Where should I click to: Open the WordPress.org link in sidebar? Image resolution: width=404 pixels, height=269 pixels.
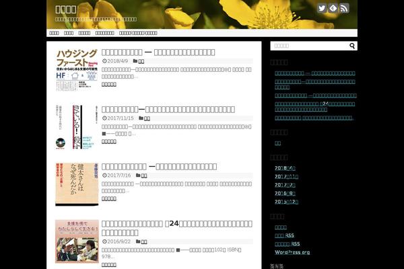292,252
